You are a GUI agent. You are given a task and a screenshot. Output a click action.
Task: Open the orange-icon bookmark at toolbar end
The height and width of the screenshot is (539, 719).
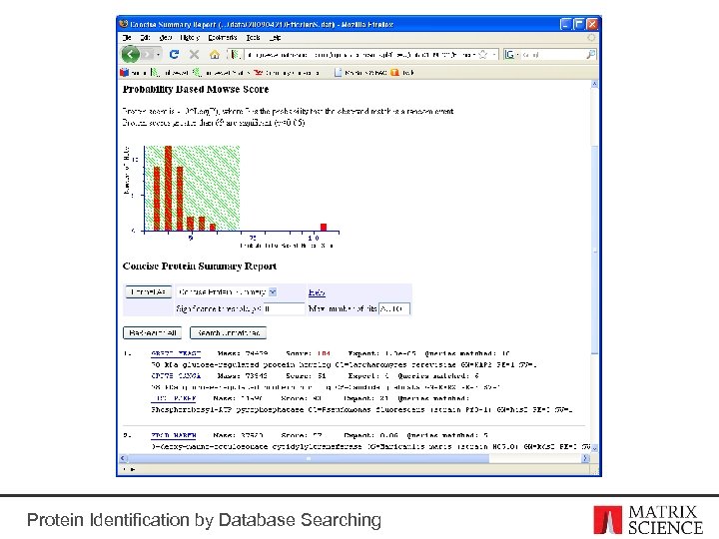(402, 73)
